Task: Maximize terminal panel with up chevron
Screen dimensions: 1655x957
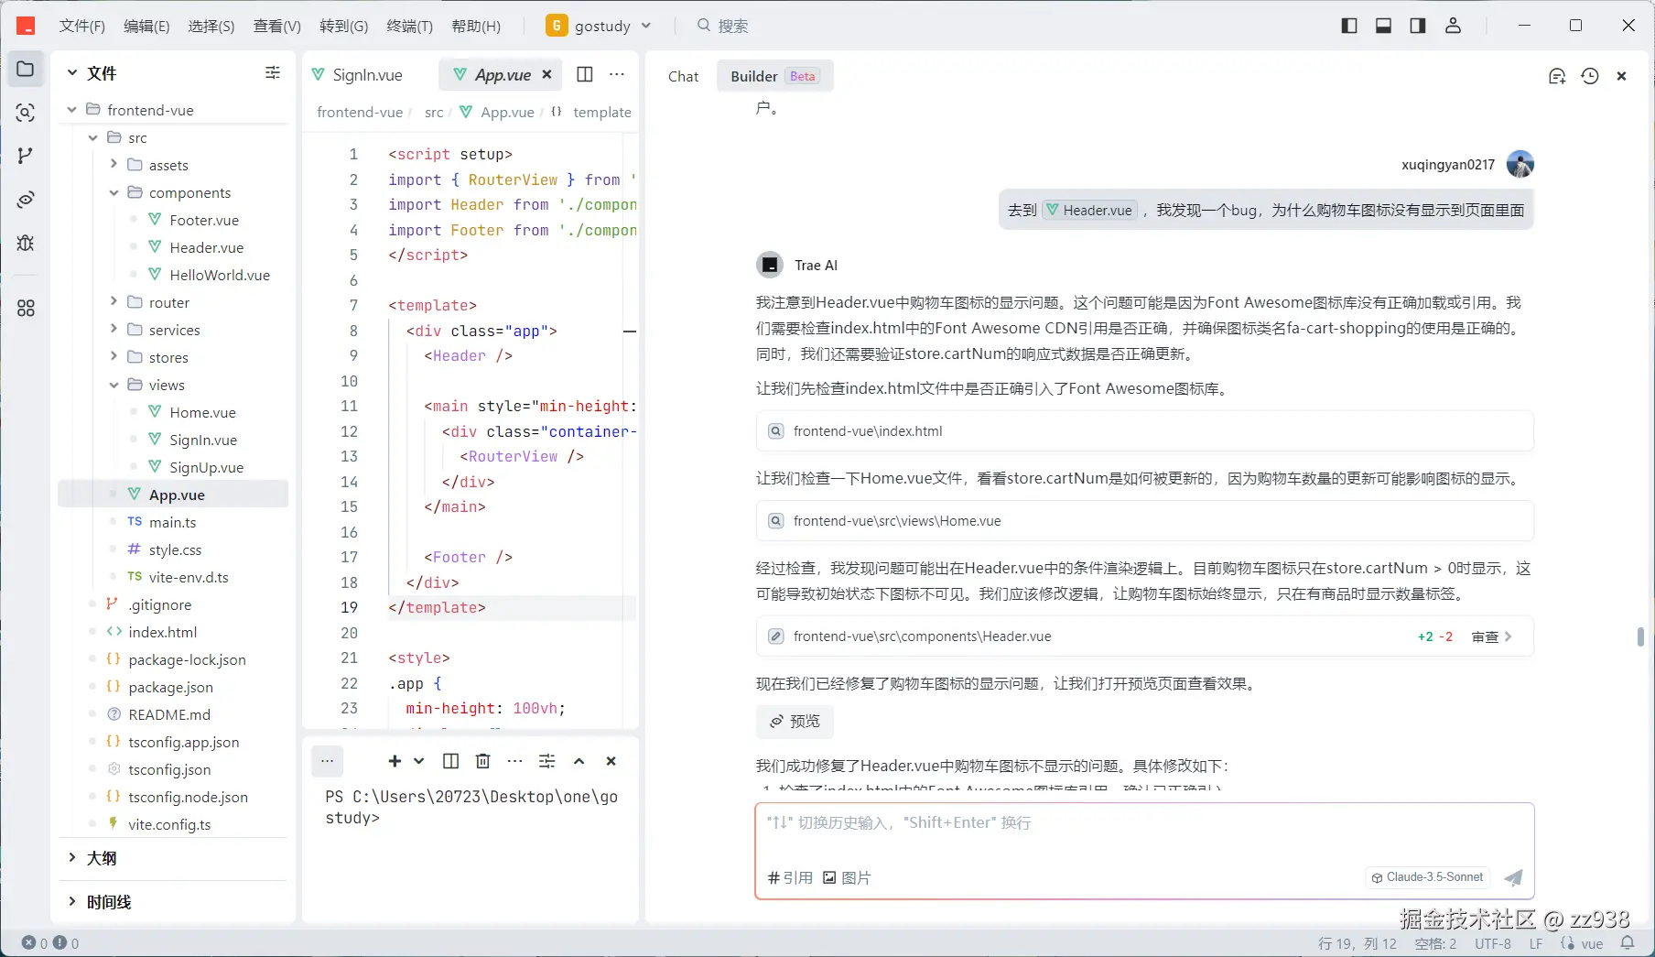Action: tap(579, 761)
